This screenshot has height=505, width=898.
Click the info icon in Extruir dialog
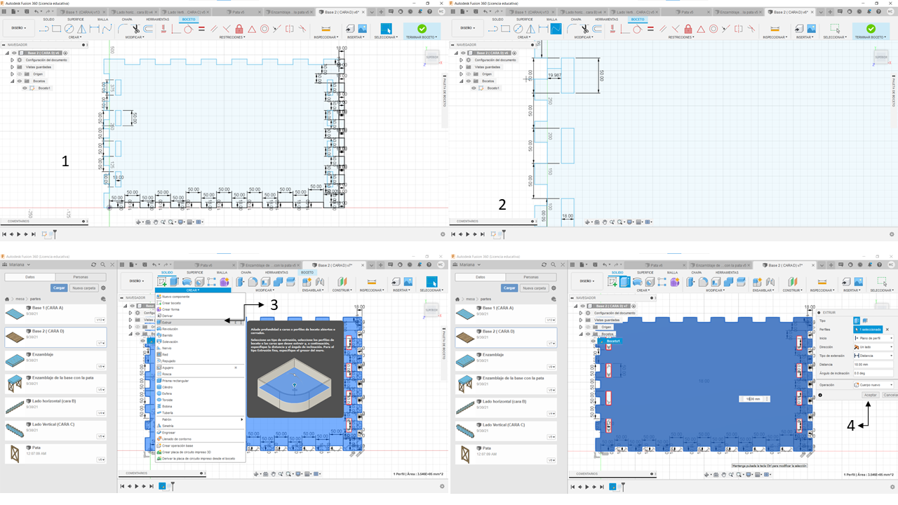click(x=821, y=396)
